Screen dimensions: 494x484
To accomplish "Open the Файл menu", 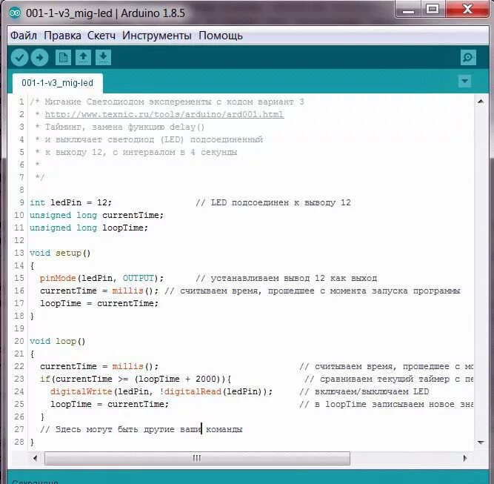I will [x=24, y=36].
